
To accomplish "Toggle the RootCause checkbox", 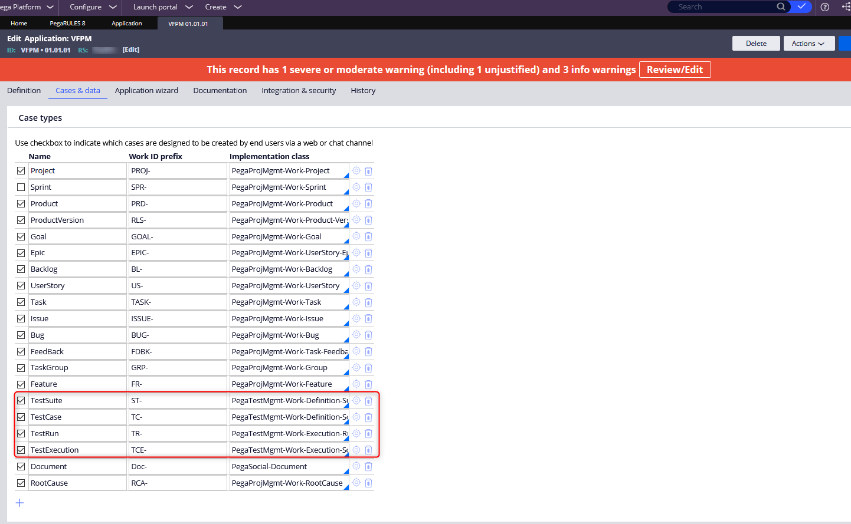I will 21,483.
